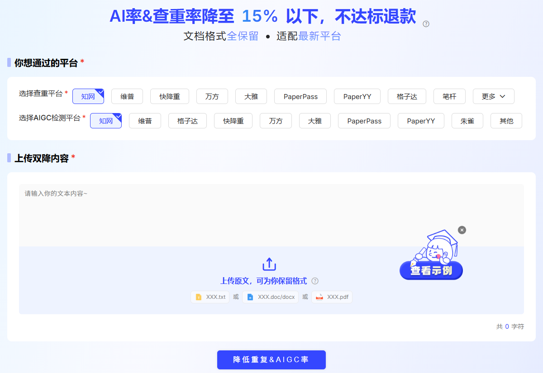The width and height of the screenshot is (543, 373).
Task: Choose 其他 as the AIGC检测 platform
Action: click(506, 121)
